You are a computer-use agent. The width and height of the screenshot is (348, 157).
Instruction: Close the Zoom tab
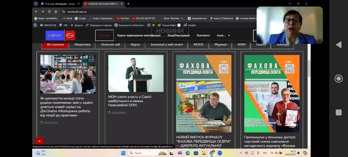pos(79,4)
